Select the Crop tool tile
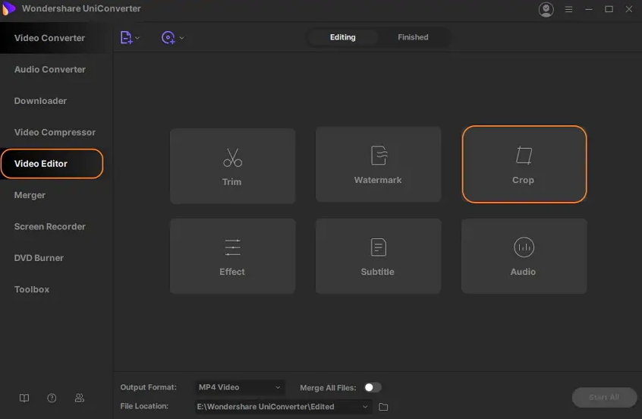 (524, 164)
